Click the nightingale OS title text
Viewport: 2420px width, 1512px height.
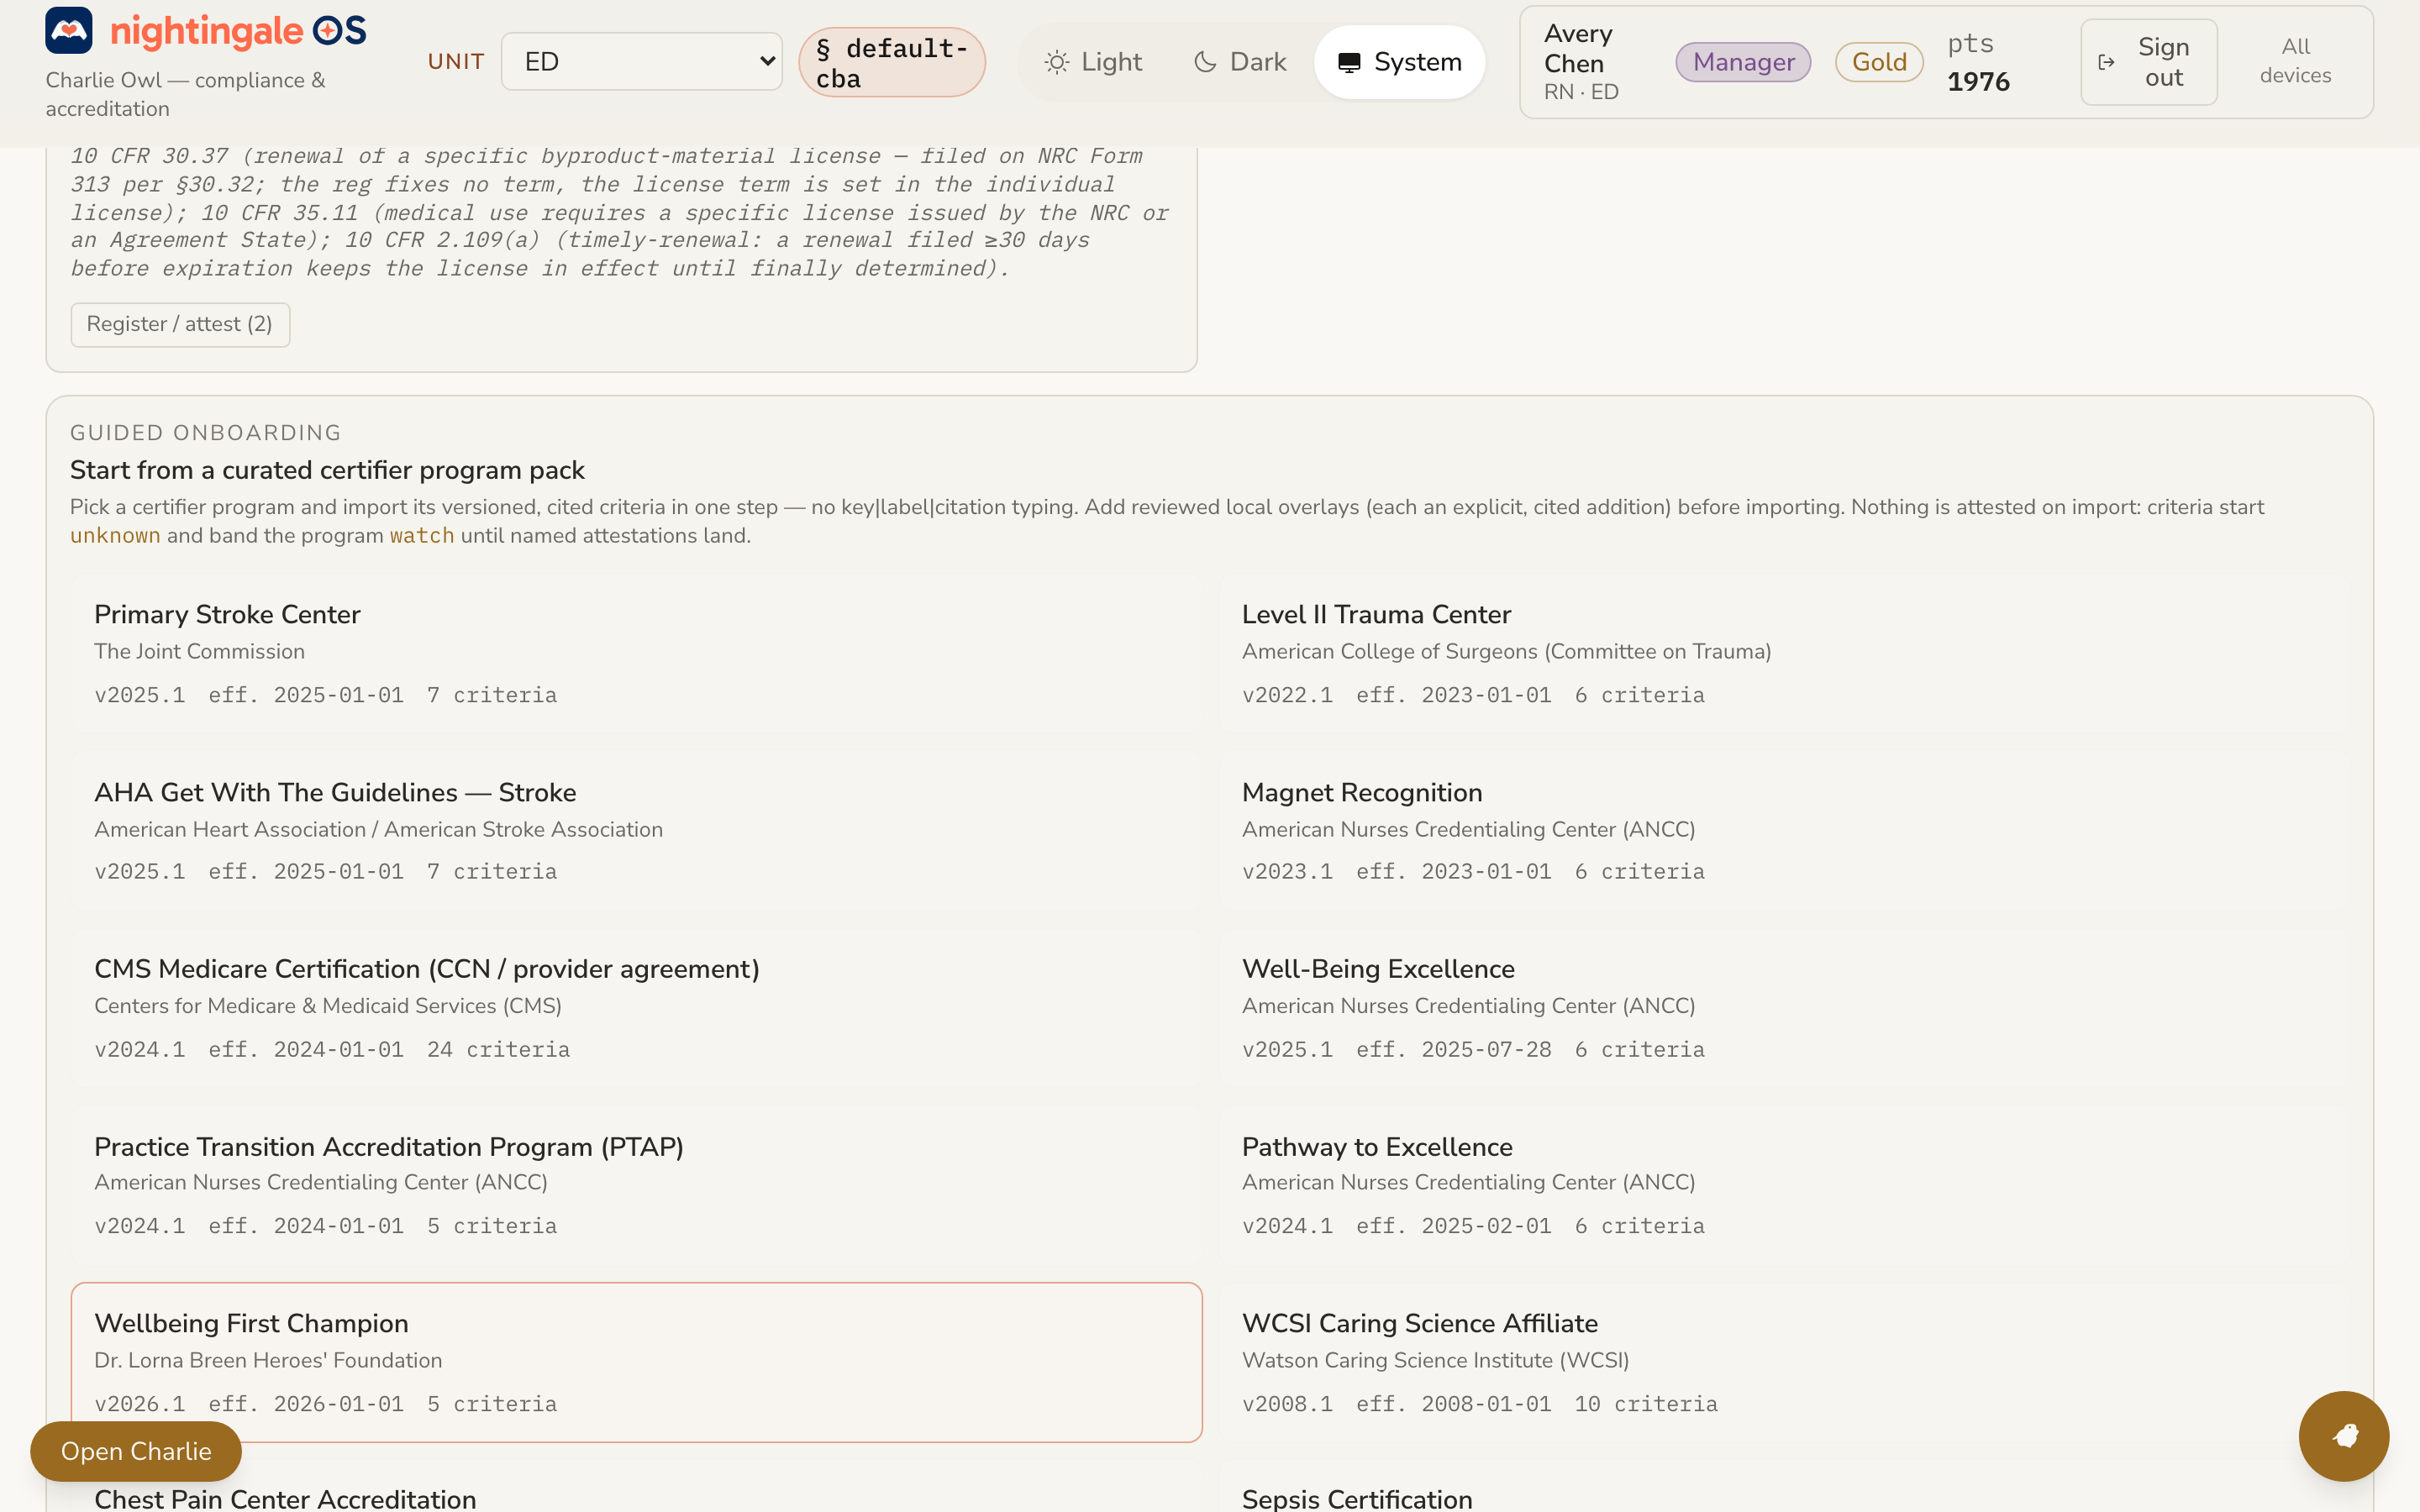point(238,31)
